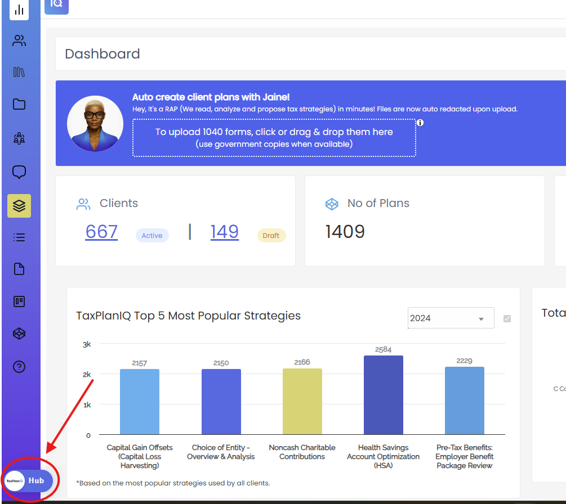Click the Draft badge

(x=271, y=236)
